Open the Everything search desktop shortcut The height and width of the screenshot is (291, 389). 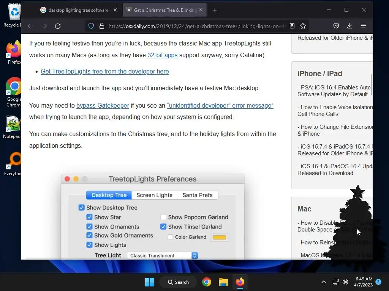13,164
